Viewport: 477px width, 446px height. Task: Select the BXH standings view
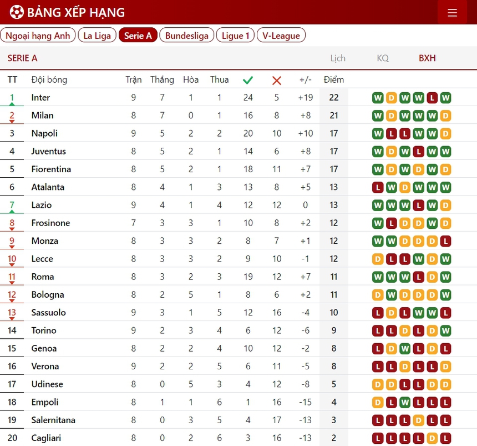pyautogui.click(x=427, y=58)
